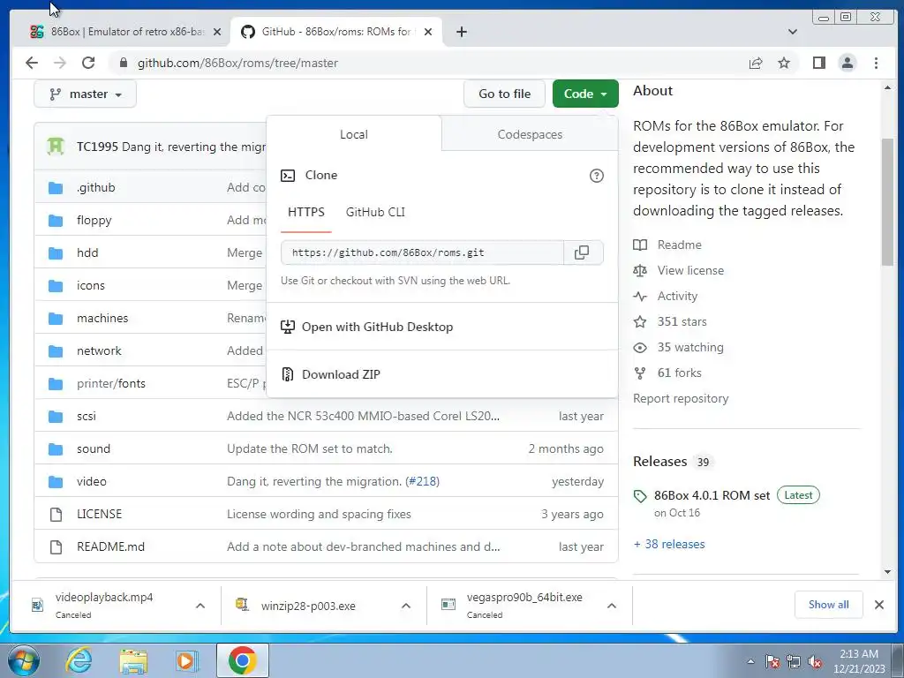Show hidden system tray icons
Image resolution: width=904 pixels, height=678 pixels.
[750, 662]
